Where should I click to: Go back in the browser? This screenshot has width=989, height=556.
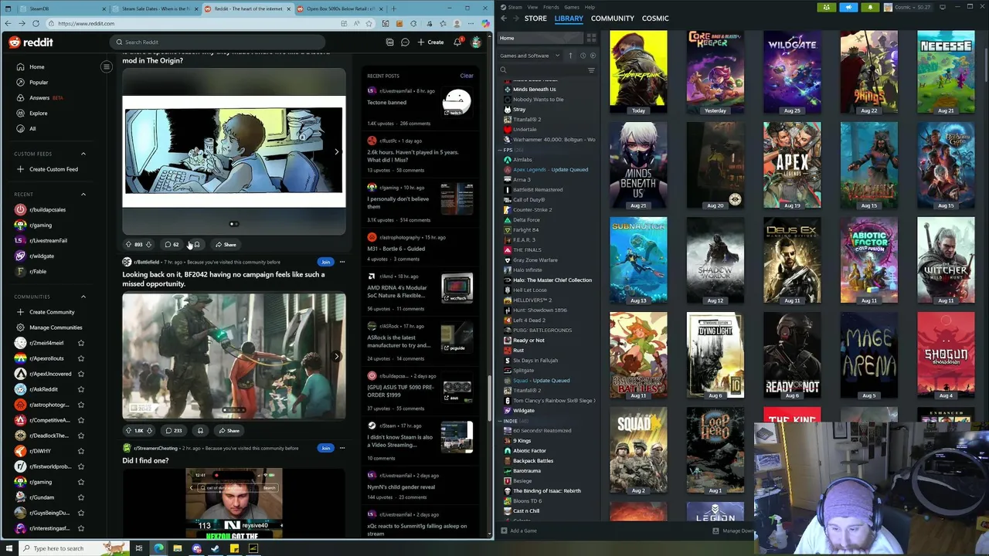click(8, 23)
